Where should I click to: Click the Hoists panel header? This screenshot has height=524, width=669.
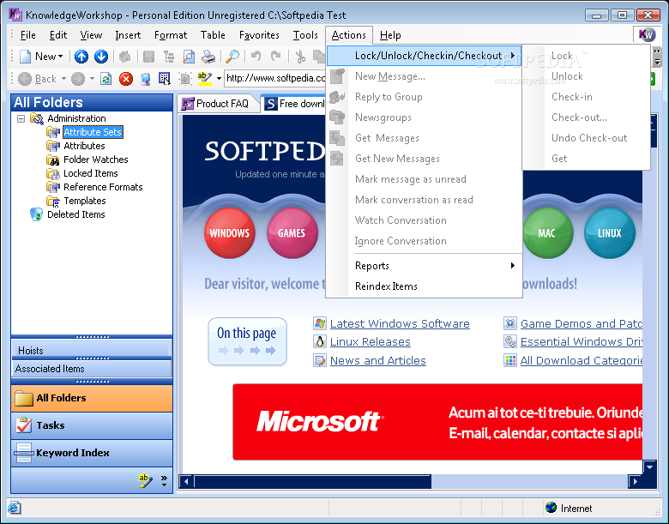[92, 349]
